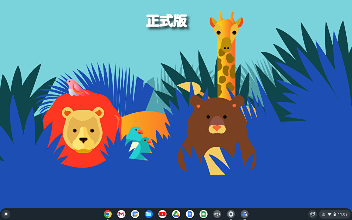
Task: Click the brown bear on the desktop
Action: tap(216, 127)
